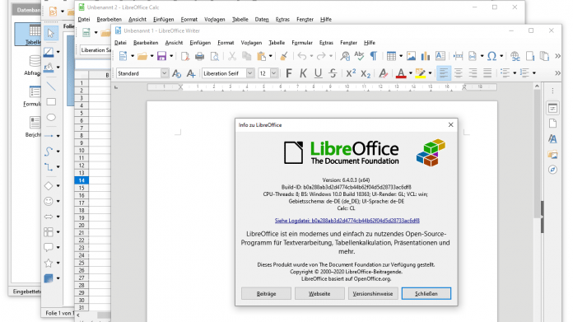The height and width of the screenshot is (322, 573).
Task: Click the Special Character omega icon
Action: (491, 56)
